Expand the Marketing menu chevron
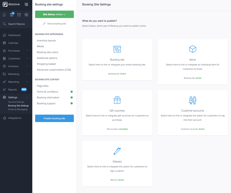Image resolution: width=231 pixels, height=193 pixels. [27, 74]
